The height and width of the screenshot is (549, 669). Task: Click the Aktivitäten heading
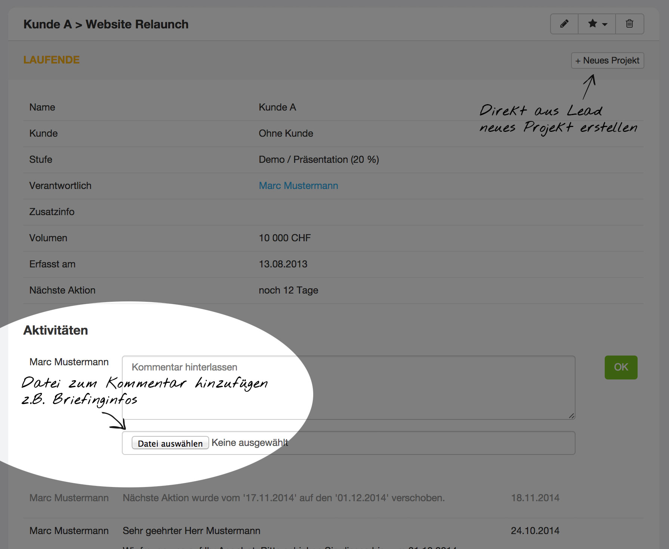coord(56,330)
